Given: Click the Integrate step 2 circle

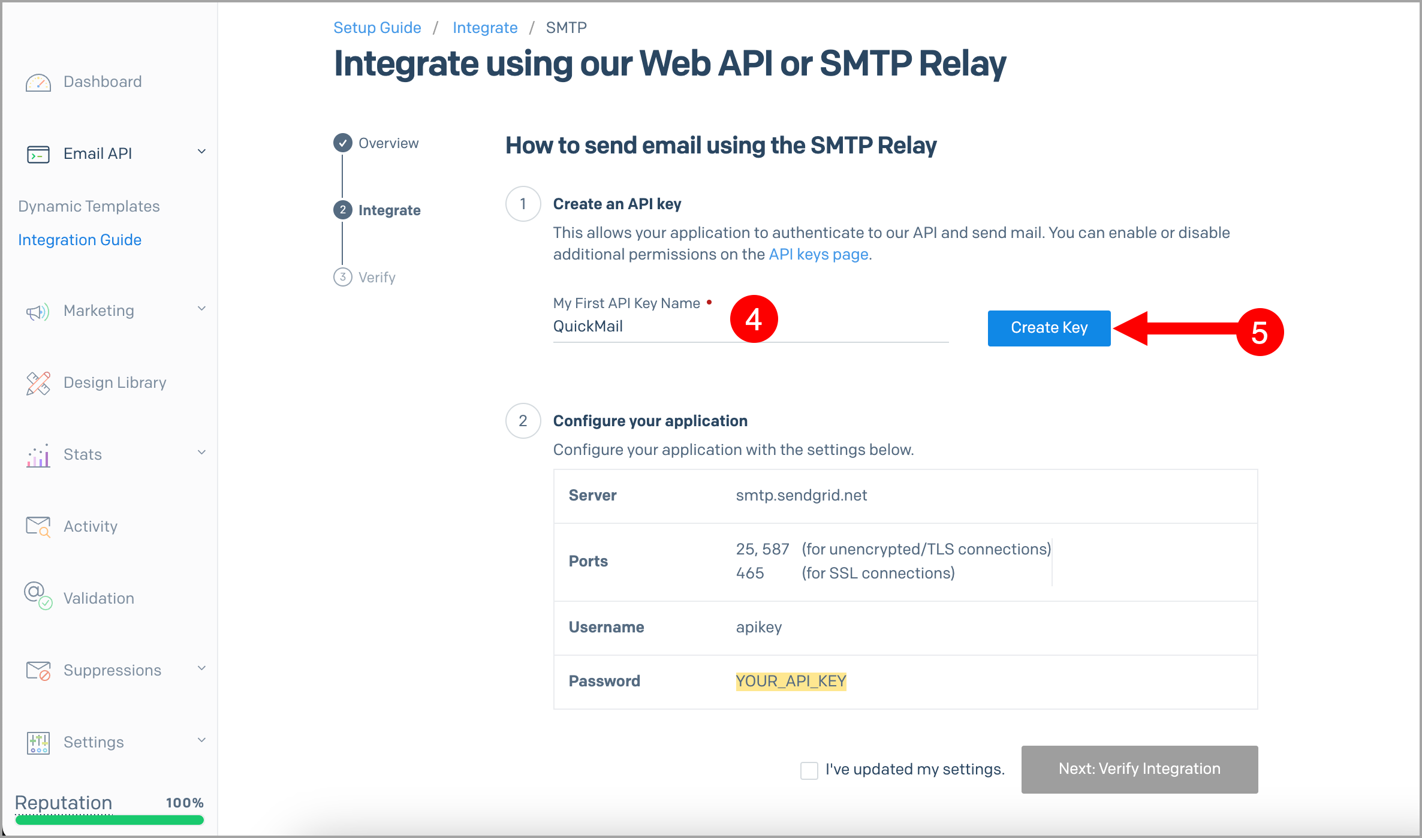Looking at the screenshot, I should click(x=343, y=210).
